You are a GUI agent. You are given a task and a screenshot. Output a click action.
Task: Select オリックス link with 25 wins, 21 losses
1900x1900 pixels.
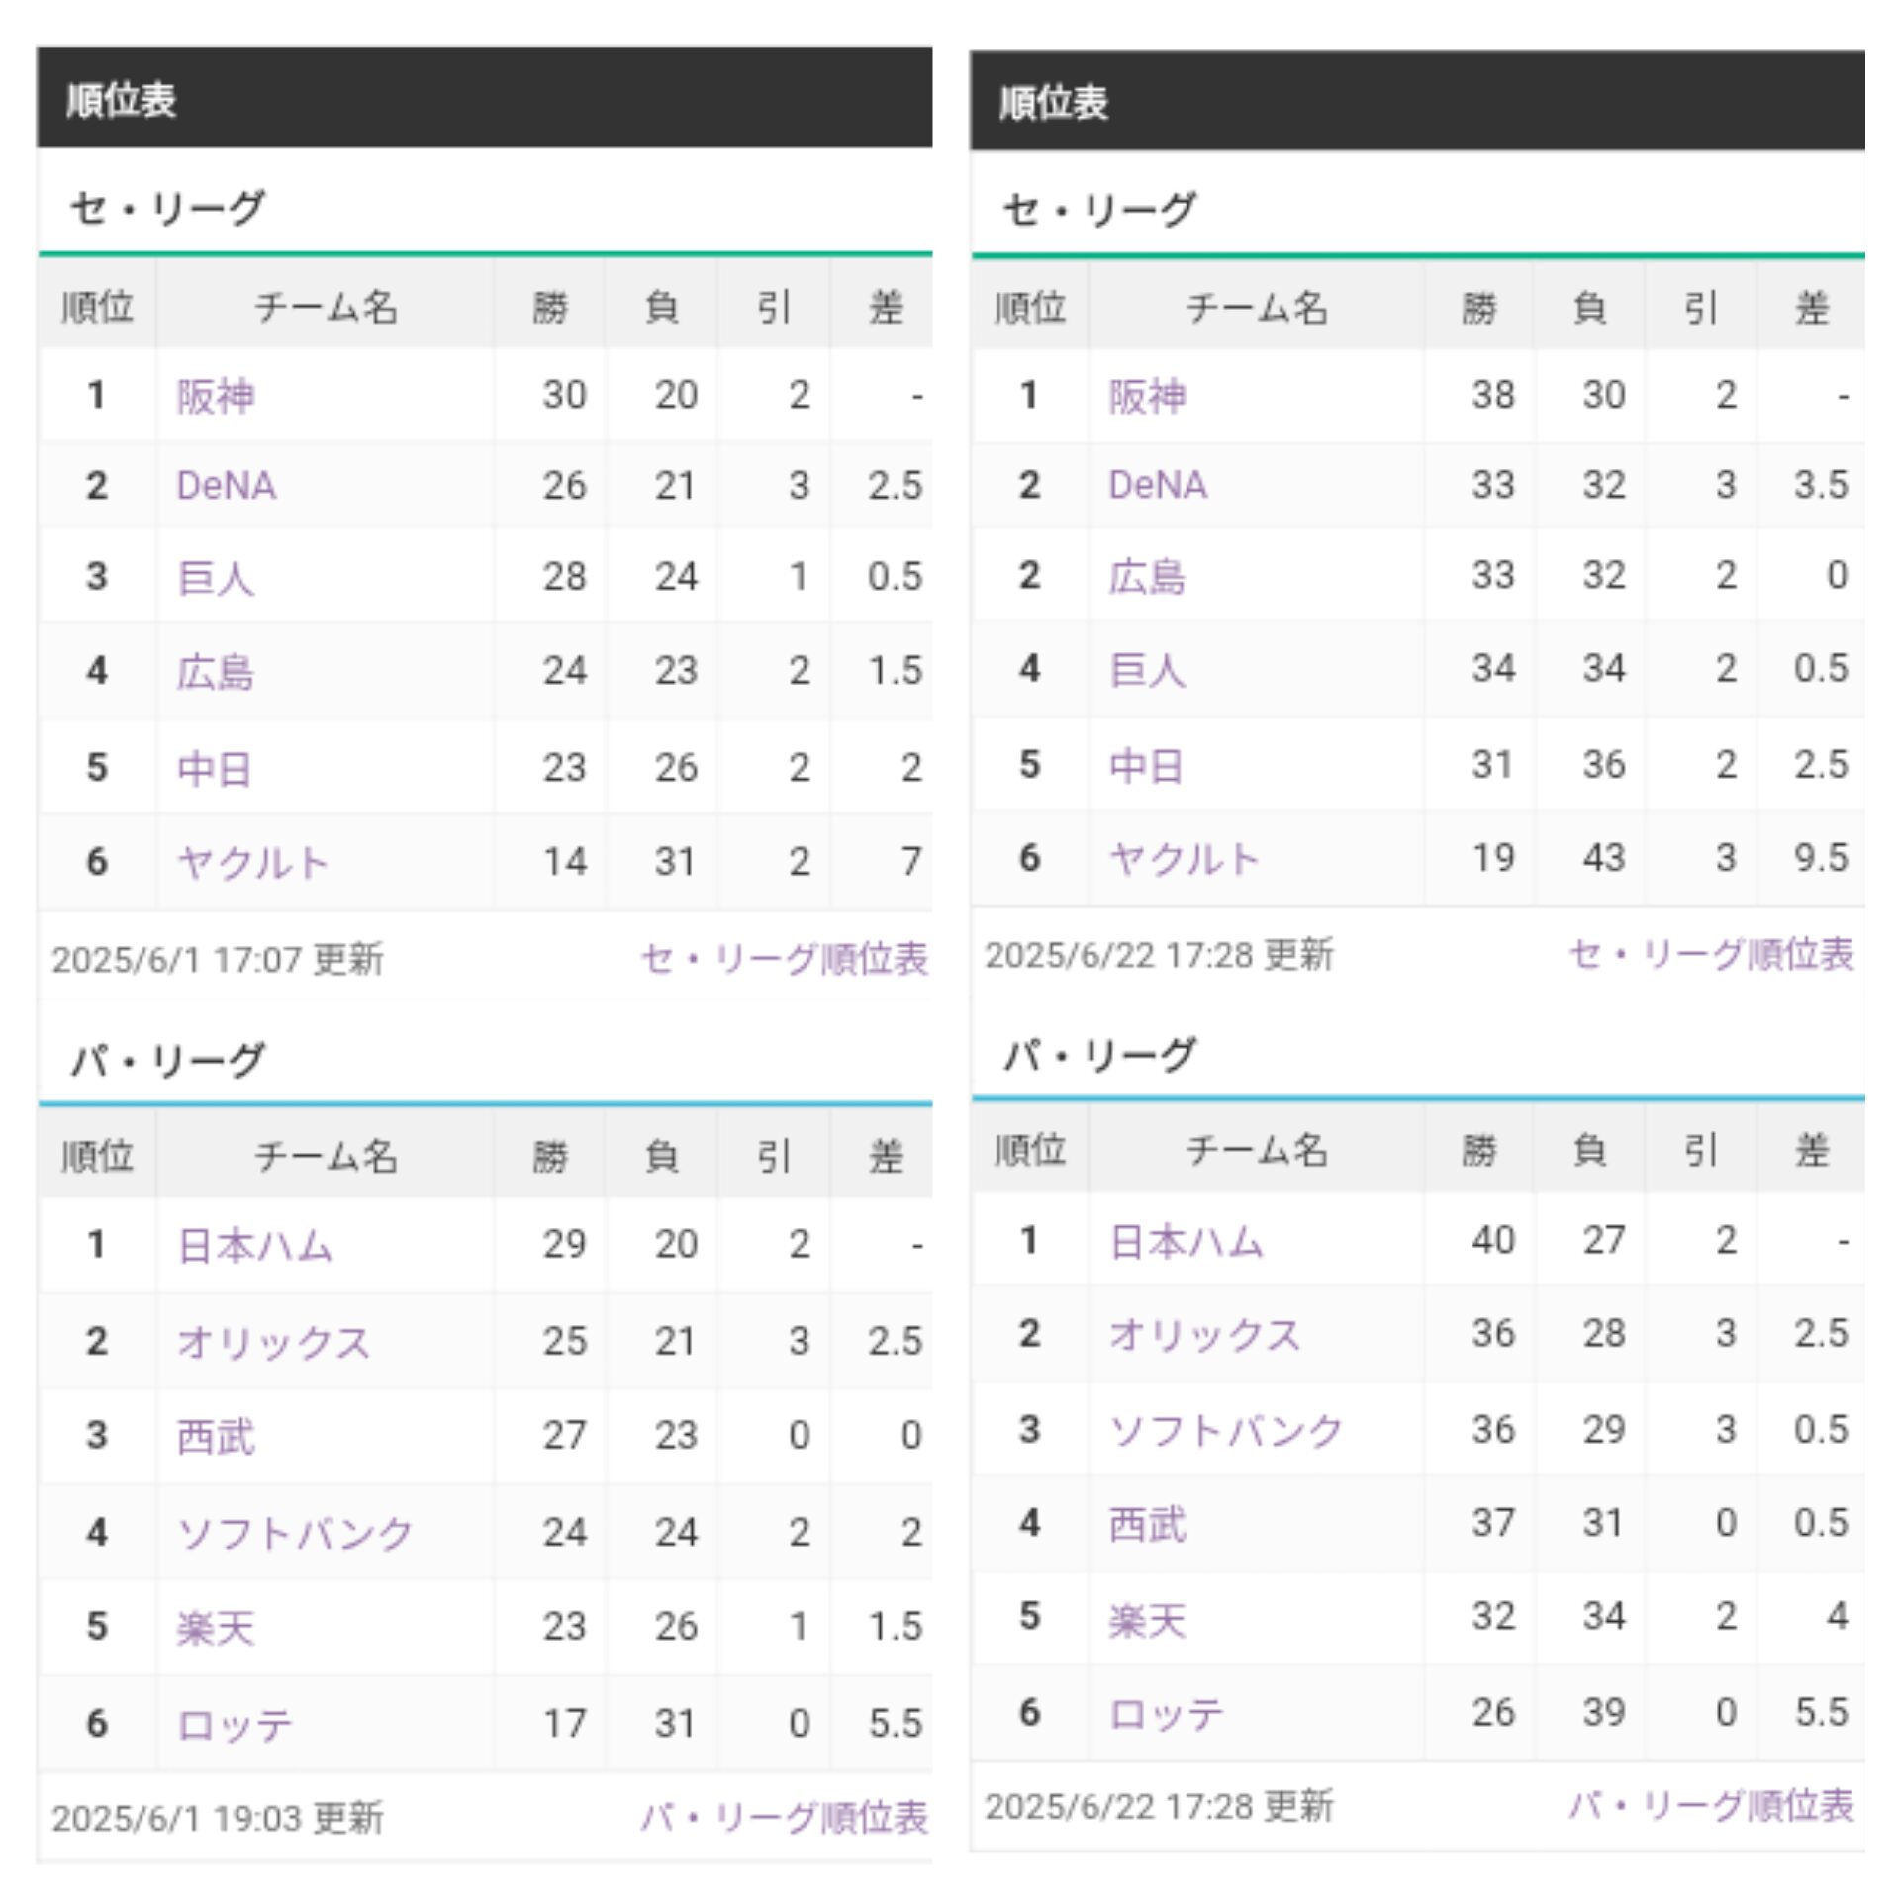click(x=273, y=1342)
